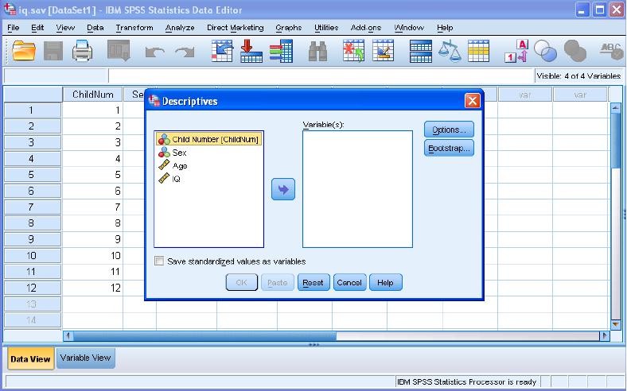Viewport: 627px width, 391px height.
Task: Click the Spell check ABC icon
Action: click(x=612, y=51)
